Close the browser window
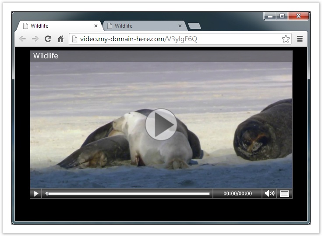The height and width of the screenshot is (236, 322). [x=298, y=16]
